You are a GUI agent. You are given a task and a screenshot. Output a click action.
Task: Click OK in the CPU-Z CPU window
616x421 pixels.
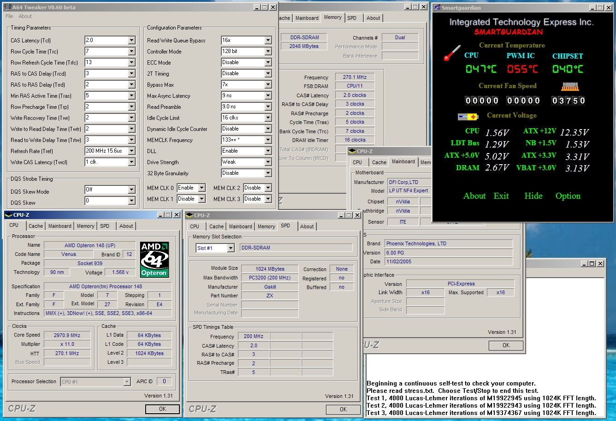(163, 409)
